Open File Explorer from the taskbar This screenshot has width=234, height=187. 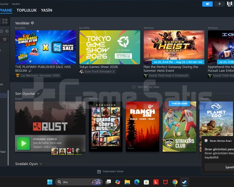click(x=127, y=182)
